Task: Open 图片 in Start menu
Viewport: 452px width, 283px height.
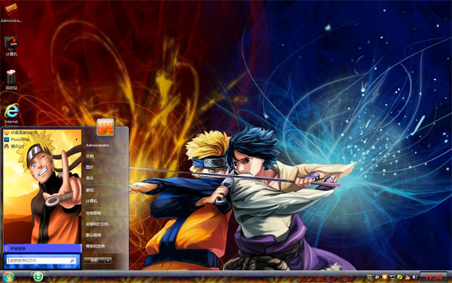Action: point(90,168)
